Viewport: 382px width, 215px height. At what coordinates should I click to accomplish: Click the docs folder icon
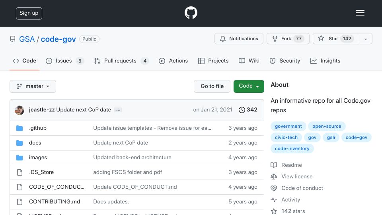tap(19, 143)
